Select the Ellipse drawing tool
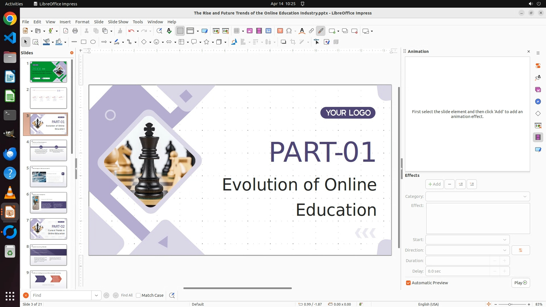 coord(93,42)
